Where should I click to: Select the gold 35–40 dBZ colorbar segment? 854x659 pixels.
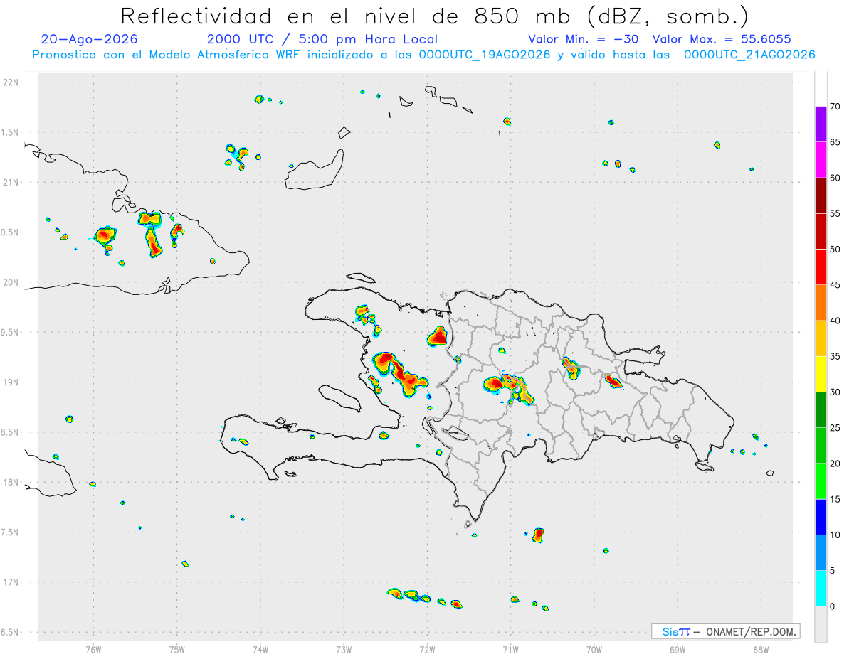click(821, 338)
